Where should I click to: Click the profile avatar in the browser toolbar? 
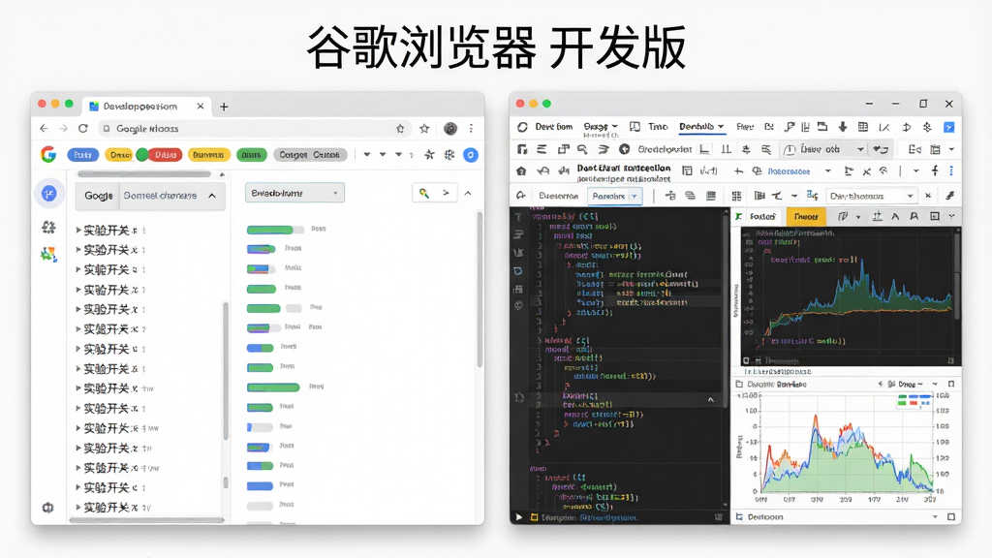pos(450,129)
